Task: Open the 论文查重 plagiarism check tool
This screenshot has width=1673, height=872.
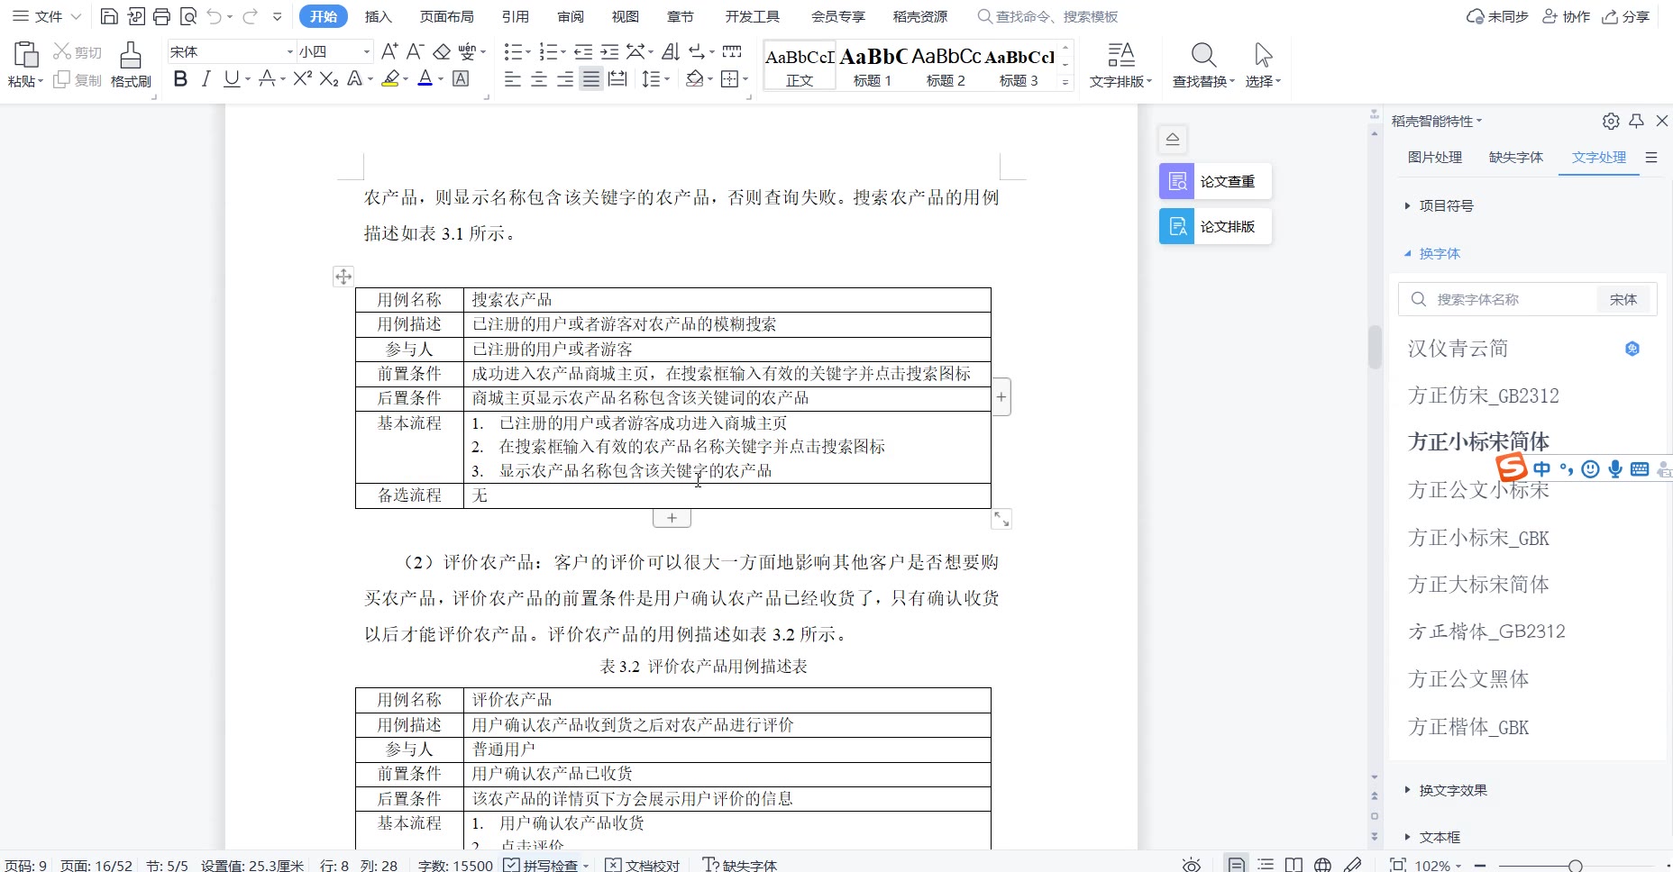Action: pos(1215,181)
